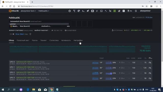Click the power control icon in Hive toolbar
This screenshot has height=92, width=163.
pos(70,11)
